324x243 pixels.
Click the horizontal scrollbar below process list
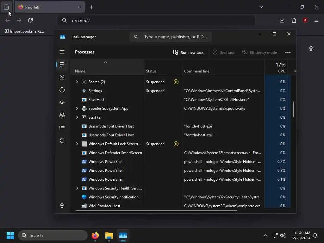pos(156,211)
